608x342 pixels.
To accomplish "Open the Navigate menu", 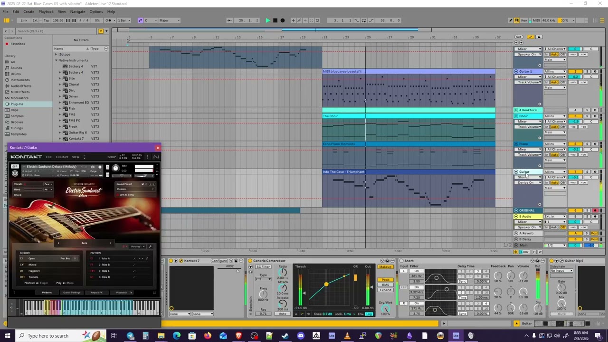I will click(x=77, y=11).
